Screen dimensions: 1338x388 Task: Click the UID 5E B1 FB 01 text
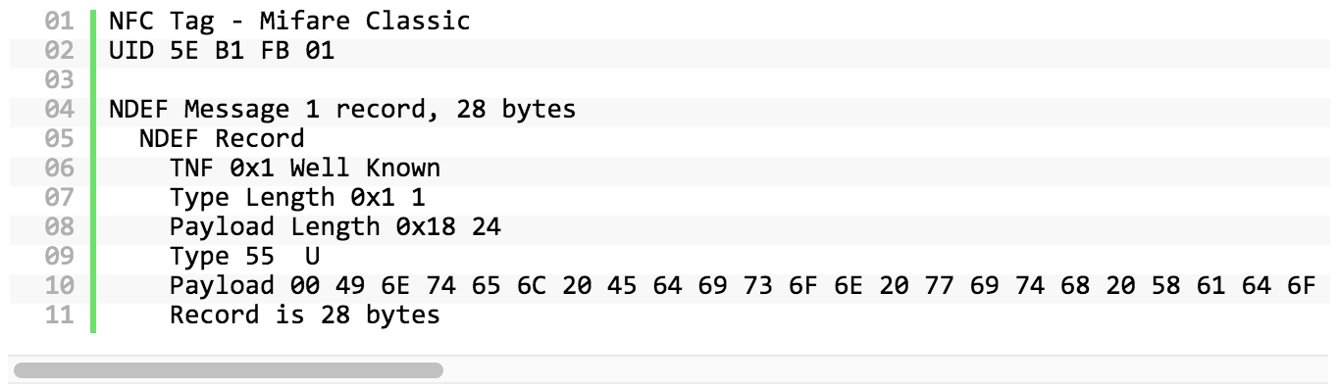pyautogui.click(x=222, y=50)
